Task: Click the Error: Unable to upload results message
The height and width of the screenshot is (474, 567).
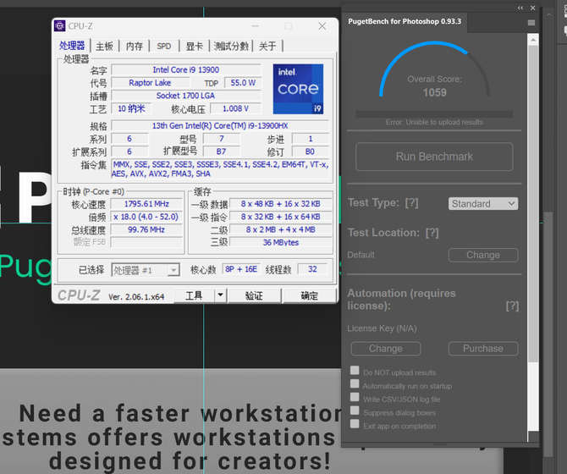Action: point(434,122)
